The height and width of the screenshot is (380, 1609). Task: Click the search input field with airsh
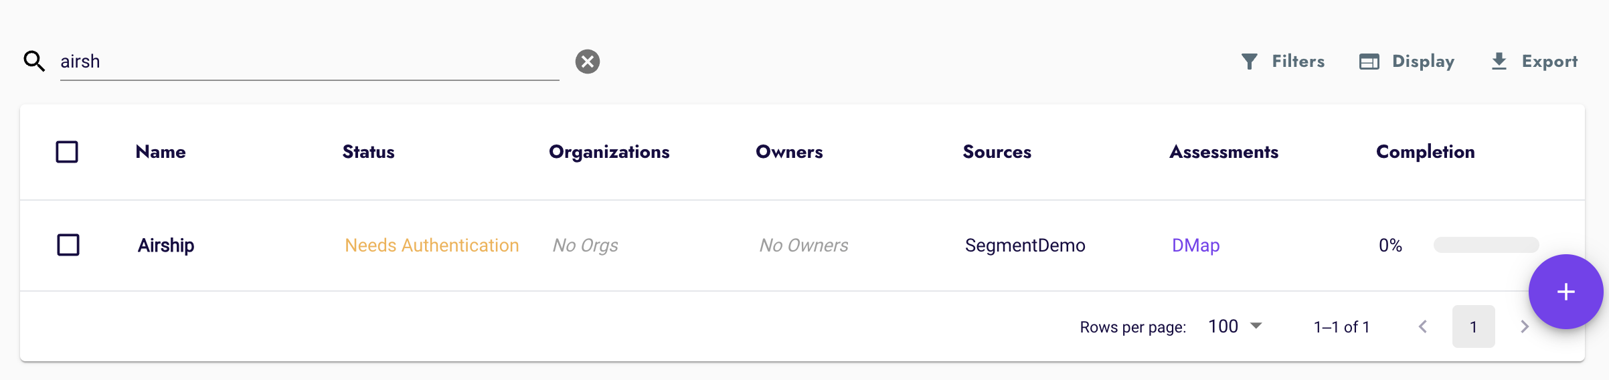[x=309, y=62]
